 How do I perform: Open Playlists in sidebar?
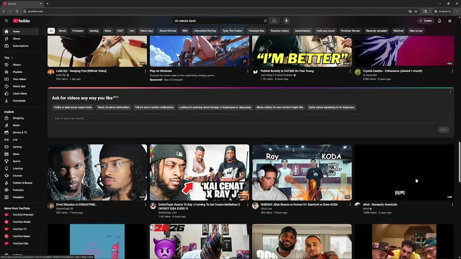click(20, 72)
